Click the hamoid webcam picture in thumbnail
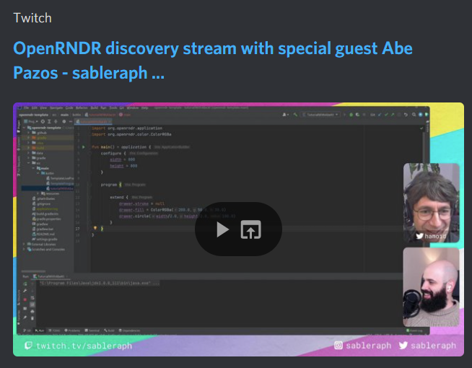472x368 pixels. click(x=431, y=203)
